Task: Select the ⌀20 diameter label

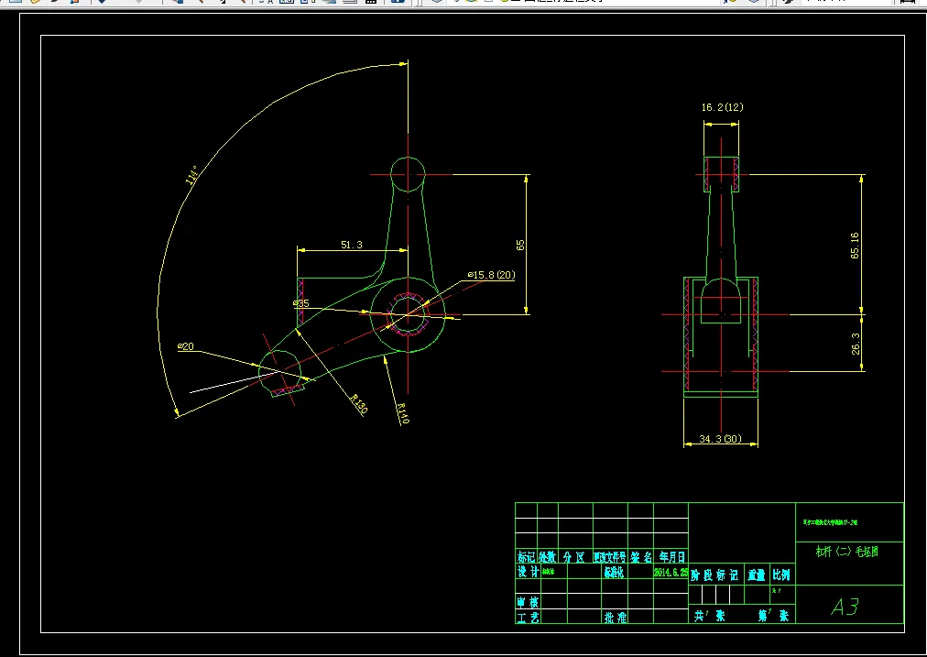Action: (x=186, y=346)
